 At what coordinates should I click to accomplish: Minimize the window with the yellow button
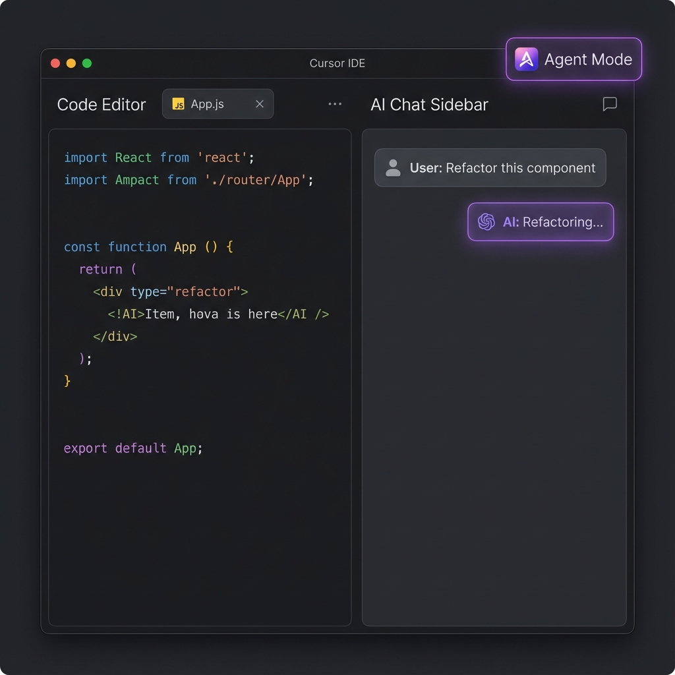[x=71, y=63]
